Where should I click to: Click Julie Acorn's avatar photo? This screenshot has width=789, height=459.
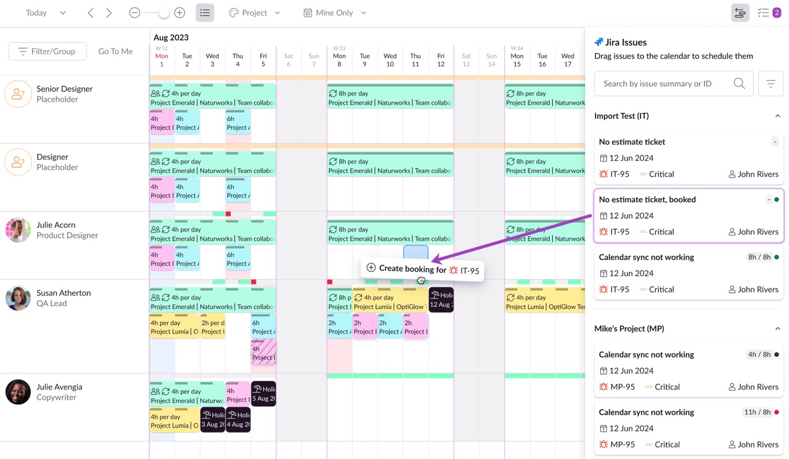click(x=18, y=230)
